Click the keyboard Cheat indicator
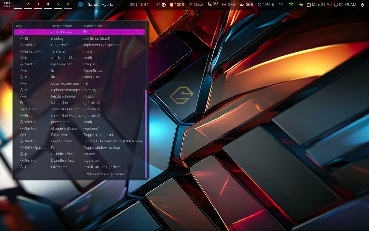 pyautogui.click(x=196, y=4)
